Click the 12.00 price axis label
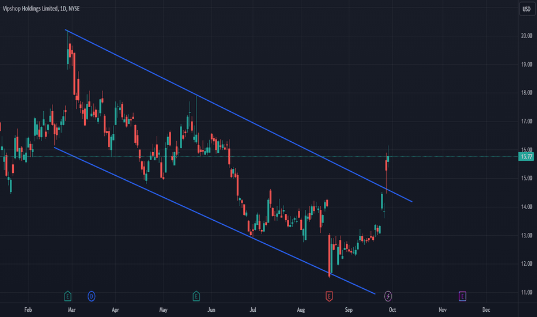Image resolution: width=537 pixels, height=317 pixels. click(527, 263)
